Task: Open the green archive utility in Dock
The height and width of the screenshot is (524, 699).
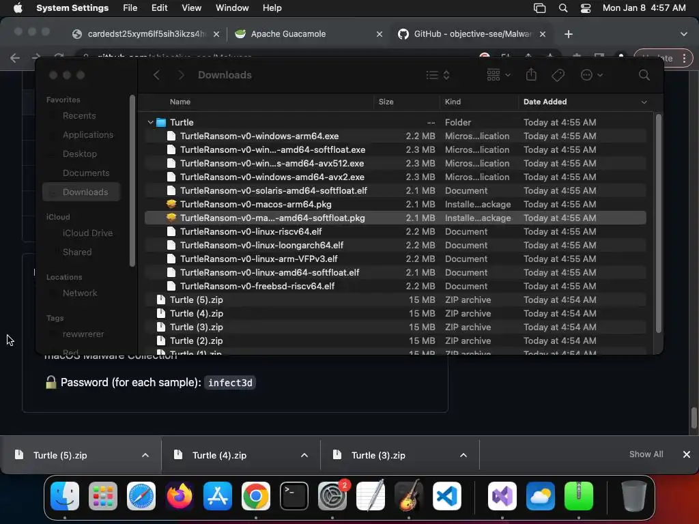Action: [579, 496]
